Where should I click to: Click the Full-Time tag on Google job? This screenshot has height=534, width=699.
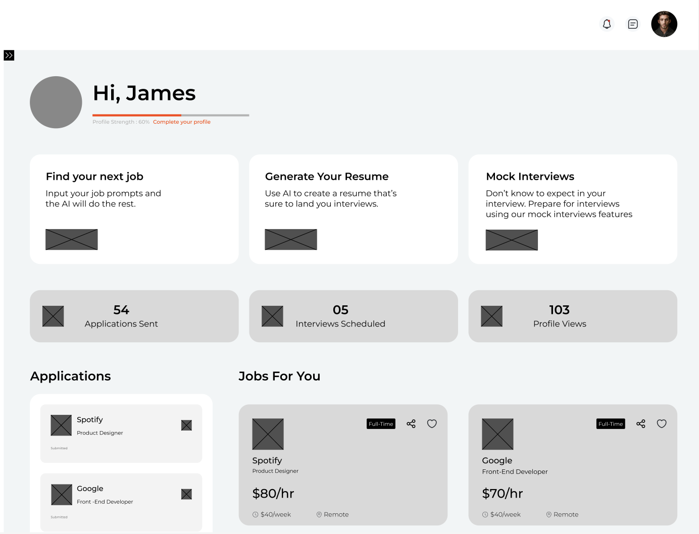[611, 424]
